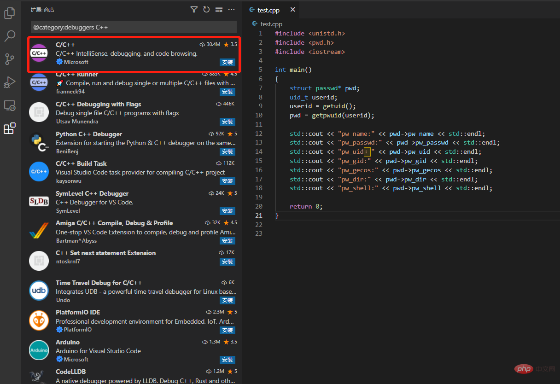Screen dimensions: 560x384
Task: Open the Search view icon
Action: tap(10, 36)
